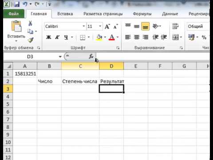Open font color dropdown arrow
213x160 pixels.
coord(118,37)
